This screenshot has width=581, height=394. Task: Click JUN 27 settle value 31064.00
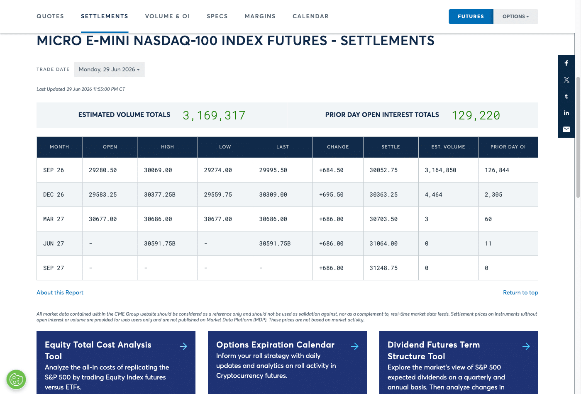point(383,243)
